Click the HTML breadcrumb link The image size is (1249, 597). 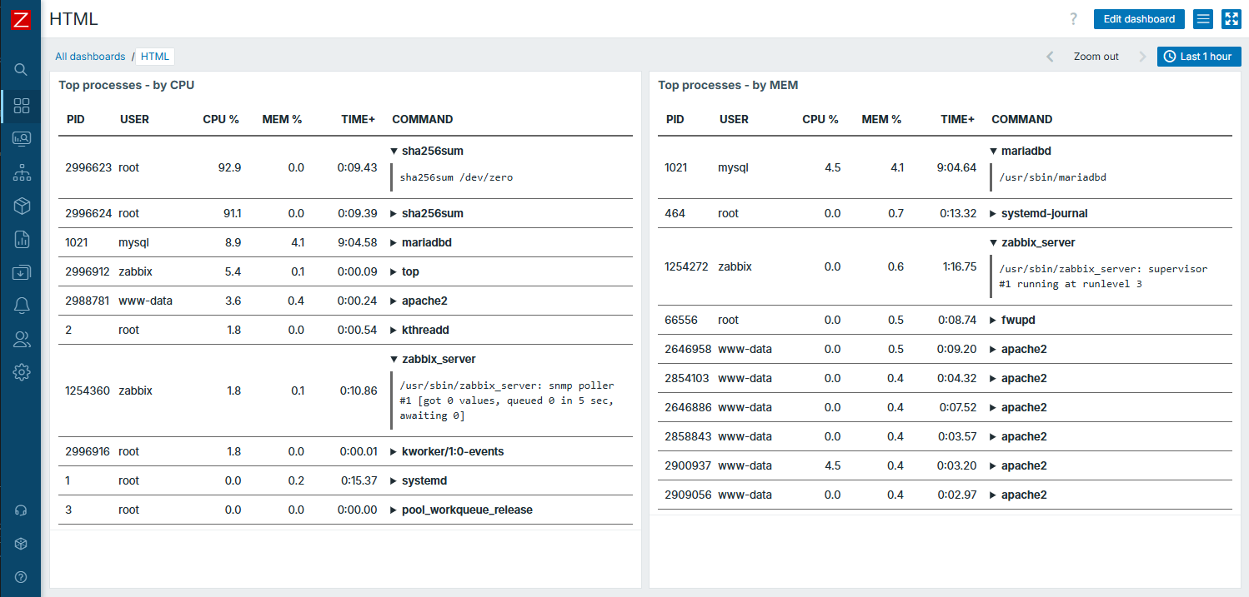tap(155, 57)
